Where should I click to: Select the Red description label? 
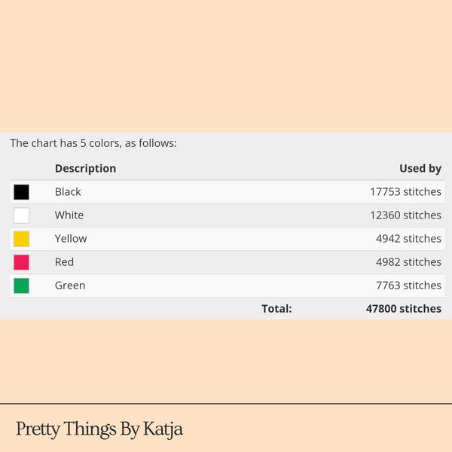(x=65, y=262)
